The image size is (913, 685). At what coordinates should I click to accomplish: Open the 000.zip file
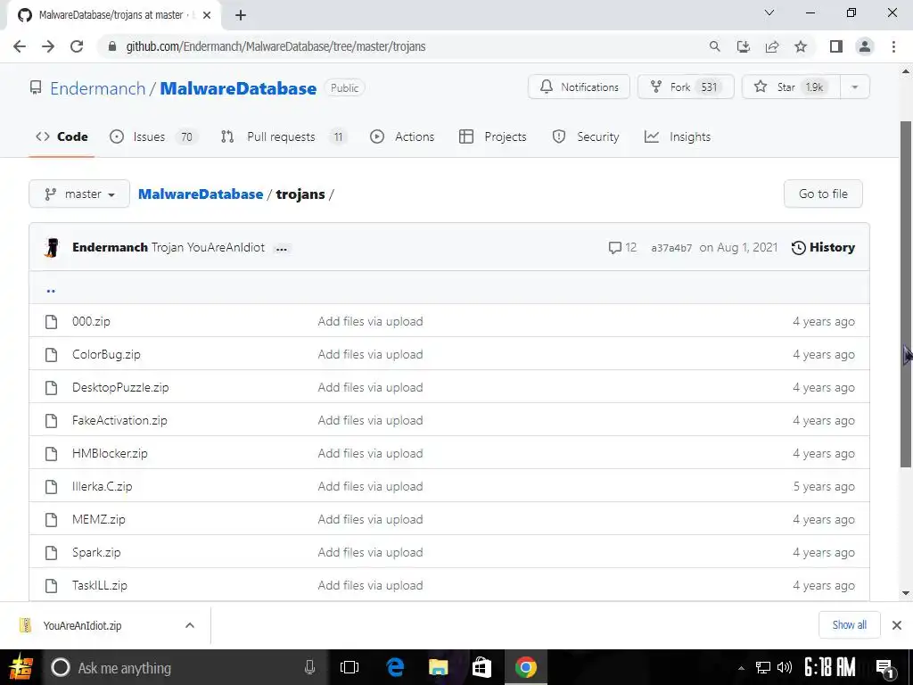point(91,321)
